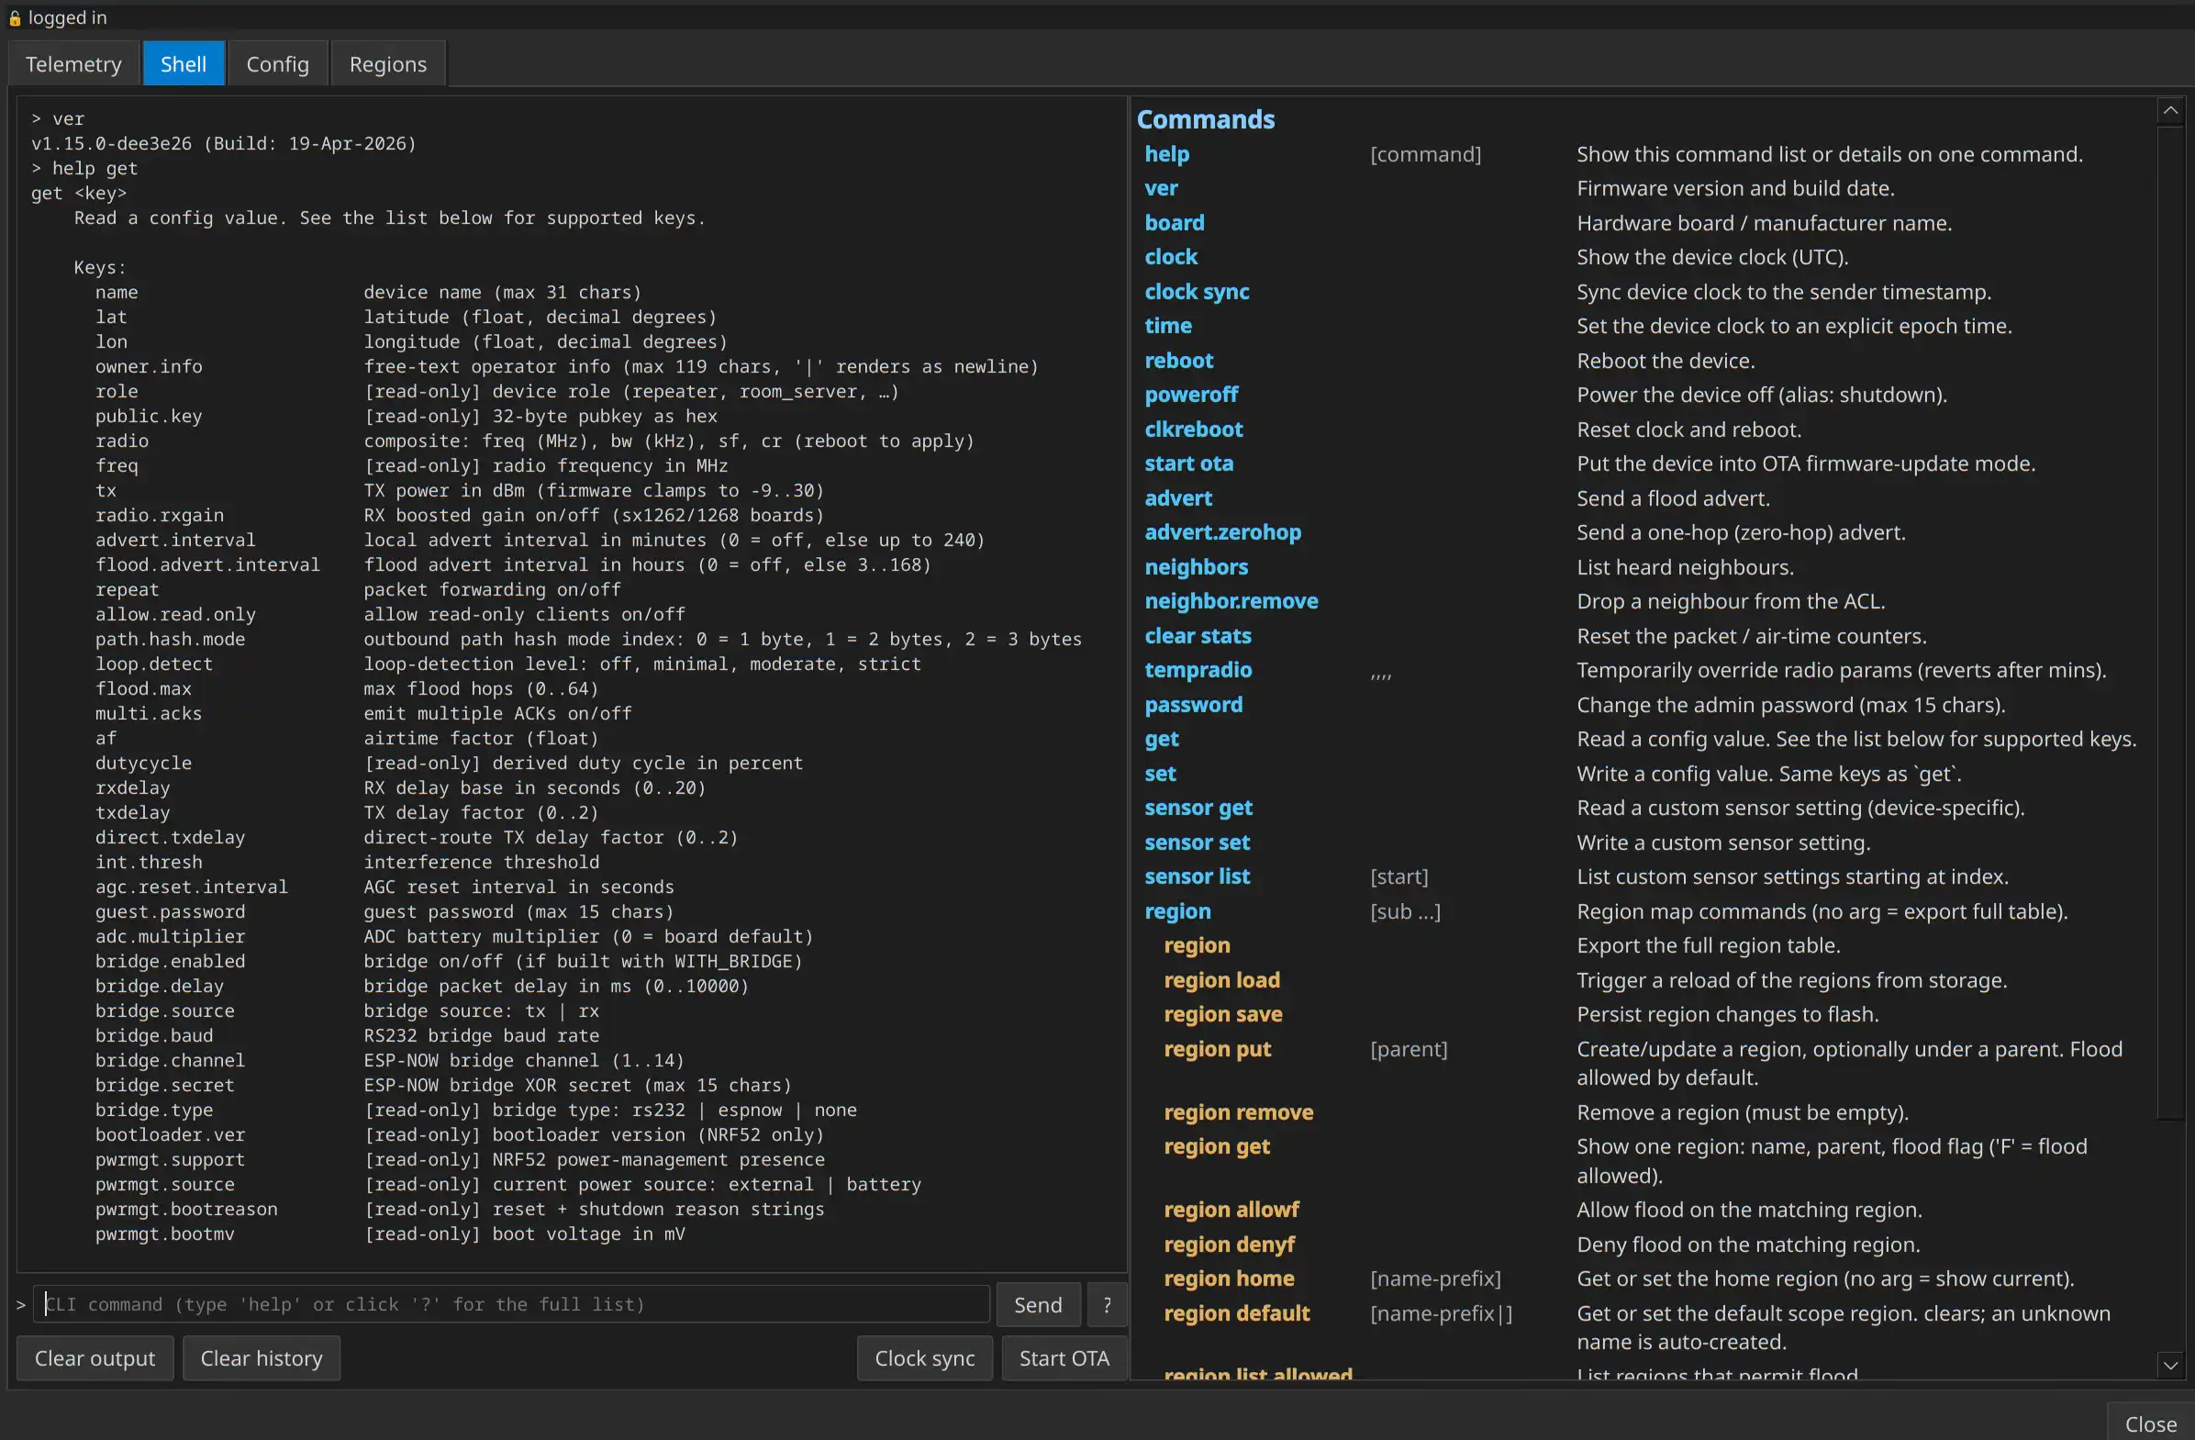The width and height of the screenshot is (2195, 1440).
Task: Click Clear history button
Action: pos(261,1358)
